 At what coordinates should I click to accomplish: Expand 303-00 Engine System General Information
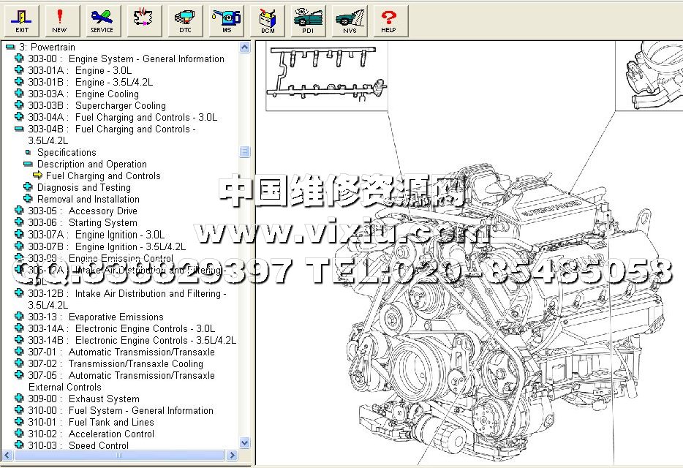point(19,58)
